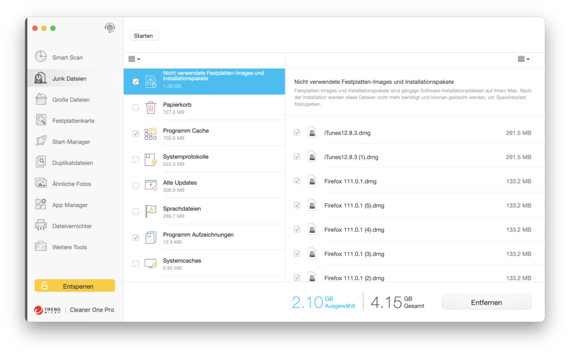The image size is (570, 355).
Task: Uncheck iTunes12.8.3.dmg file checkbox
Action: click(297, 133)
